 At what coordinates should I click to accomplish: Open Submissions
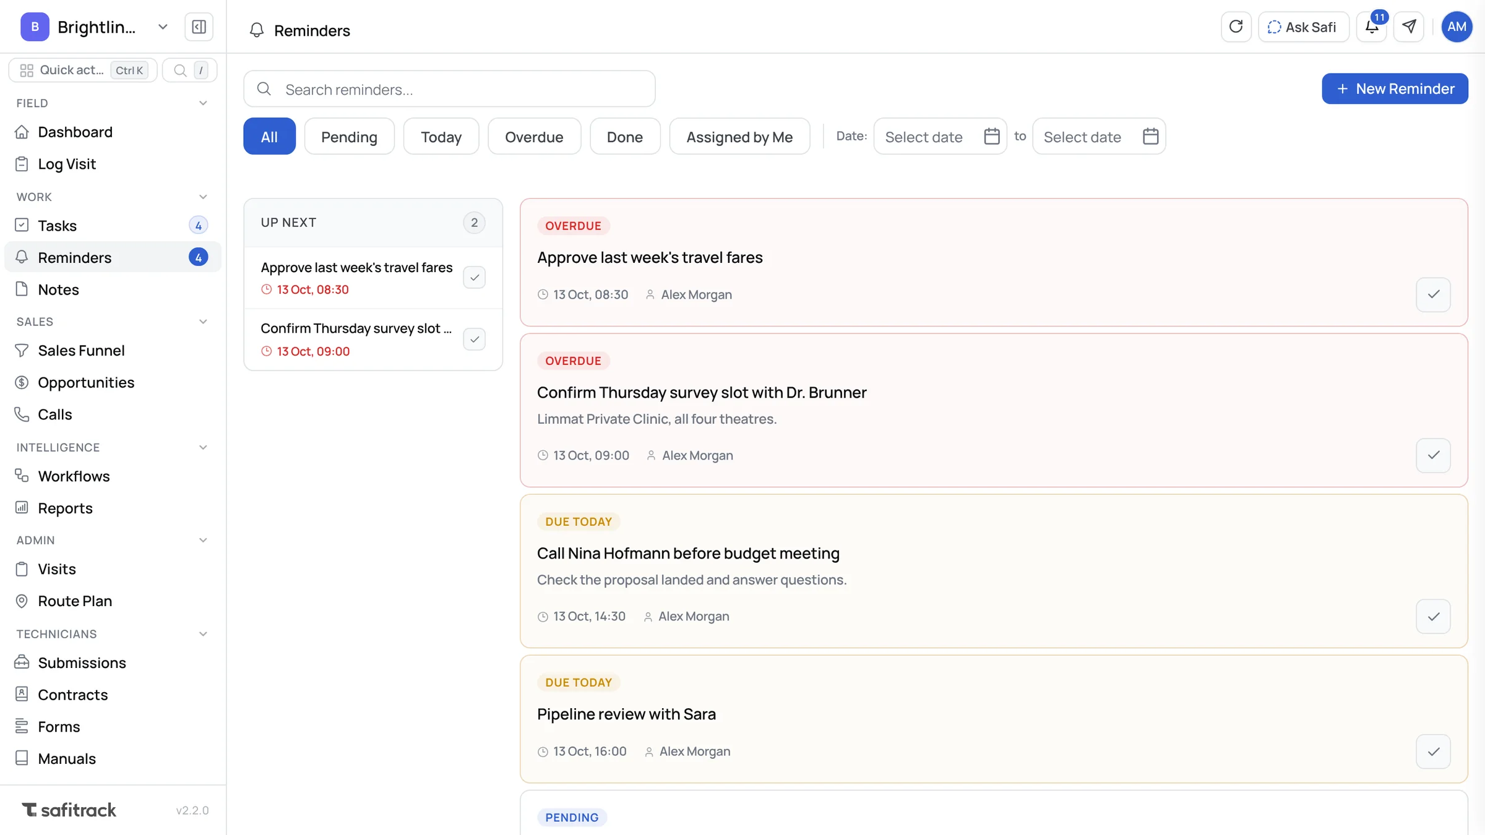click(113, 663)
